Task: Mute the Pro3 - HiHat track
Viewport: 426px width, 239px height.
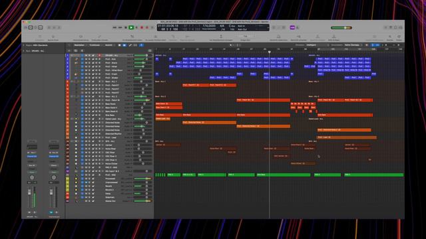Action: (x=86, y=66)
